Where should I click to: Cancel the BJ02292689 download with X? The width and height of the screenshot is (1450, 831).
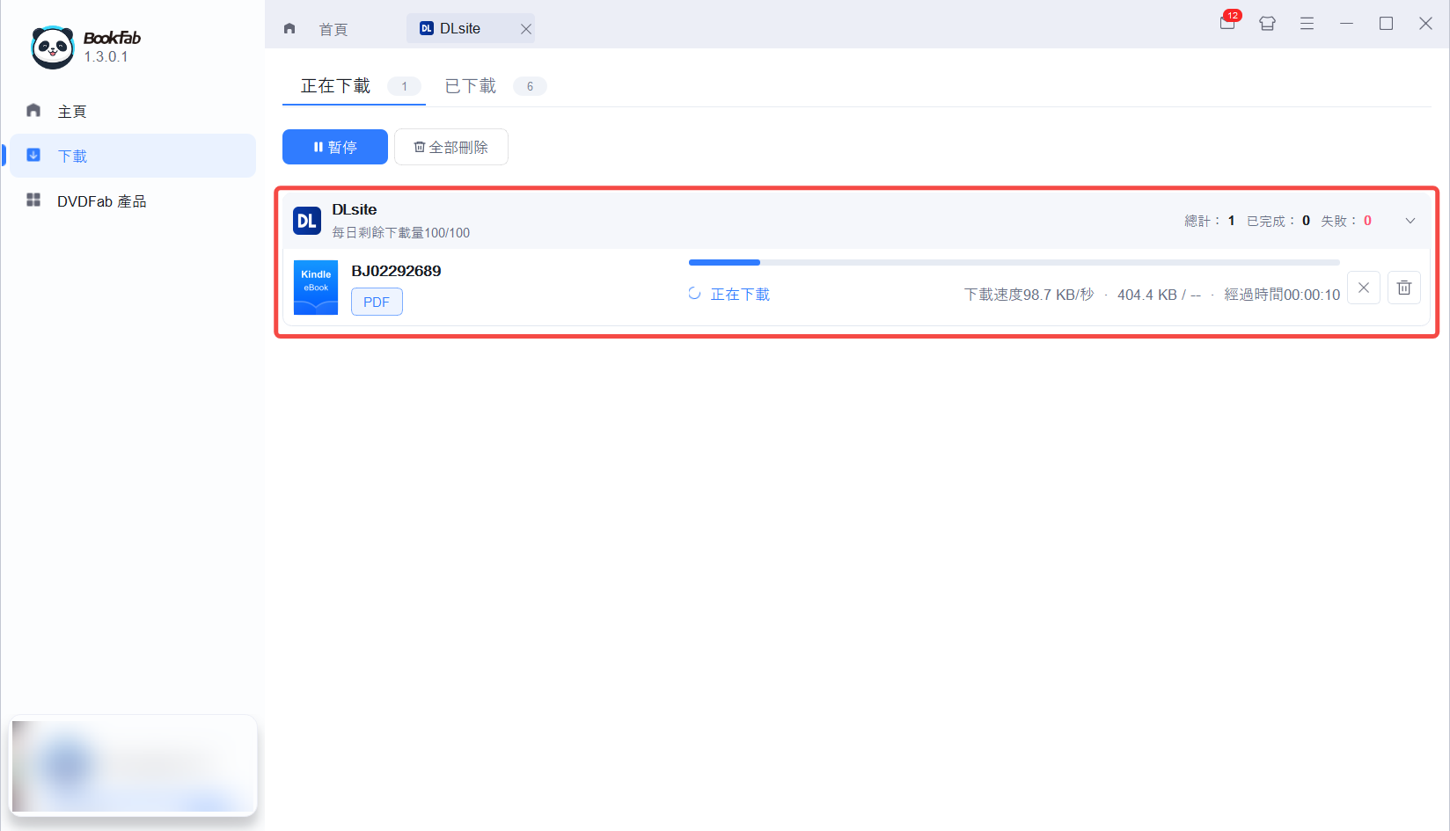point(1364,288)
